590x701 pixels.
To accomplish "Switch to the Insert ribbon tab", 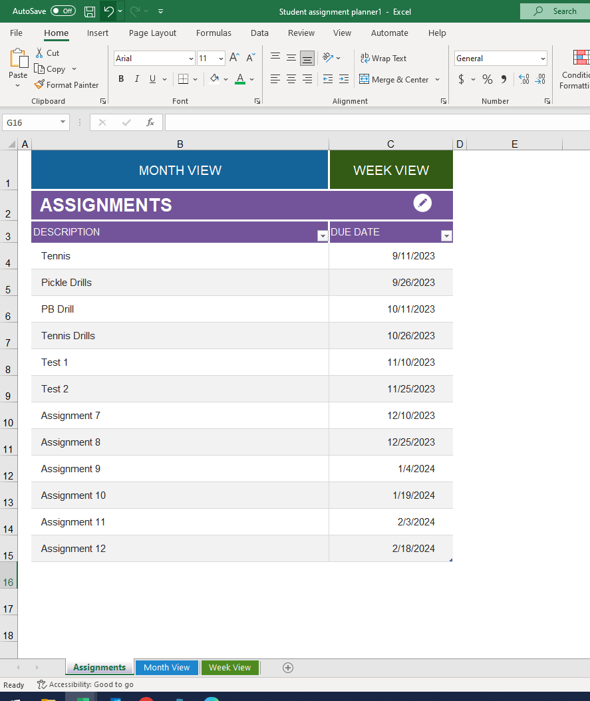I will [x=97, y=33].
